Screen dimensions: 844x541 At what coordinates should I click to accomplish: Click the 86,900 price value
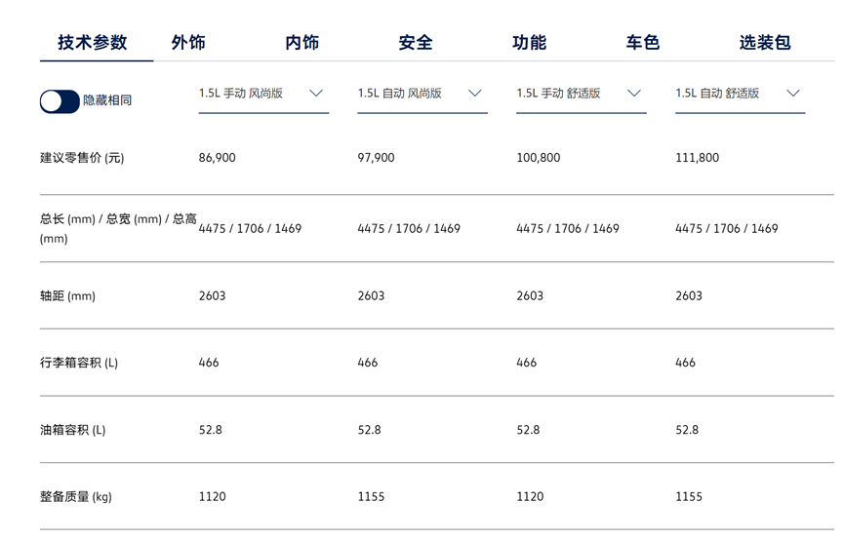coord(217,158)
